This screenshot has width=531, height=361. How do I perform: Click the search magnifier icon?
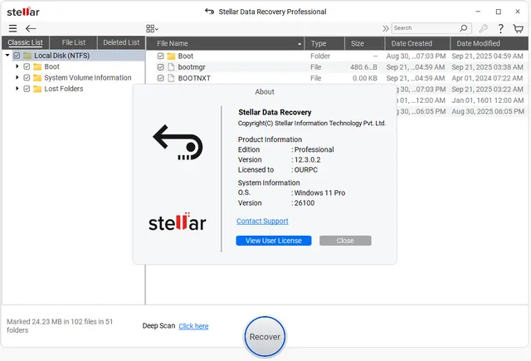pos(463,28)
